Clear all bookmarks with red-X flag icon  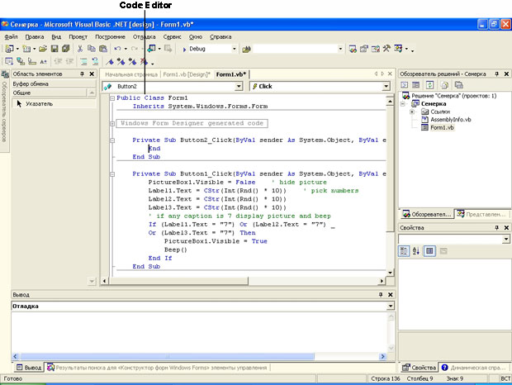(x=144, y=61)
